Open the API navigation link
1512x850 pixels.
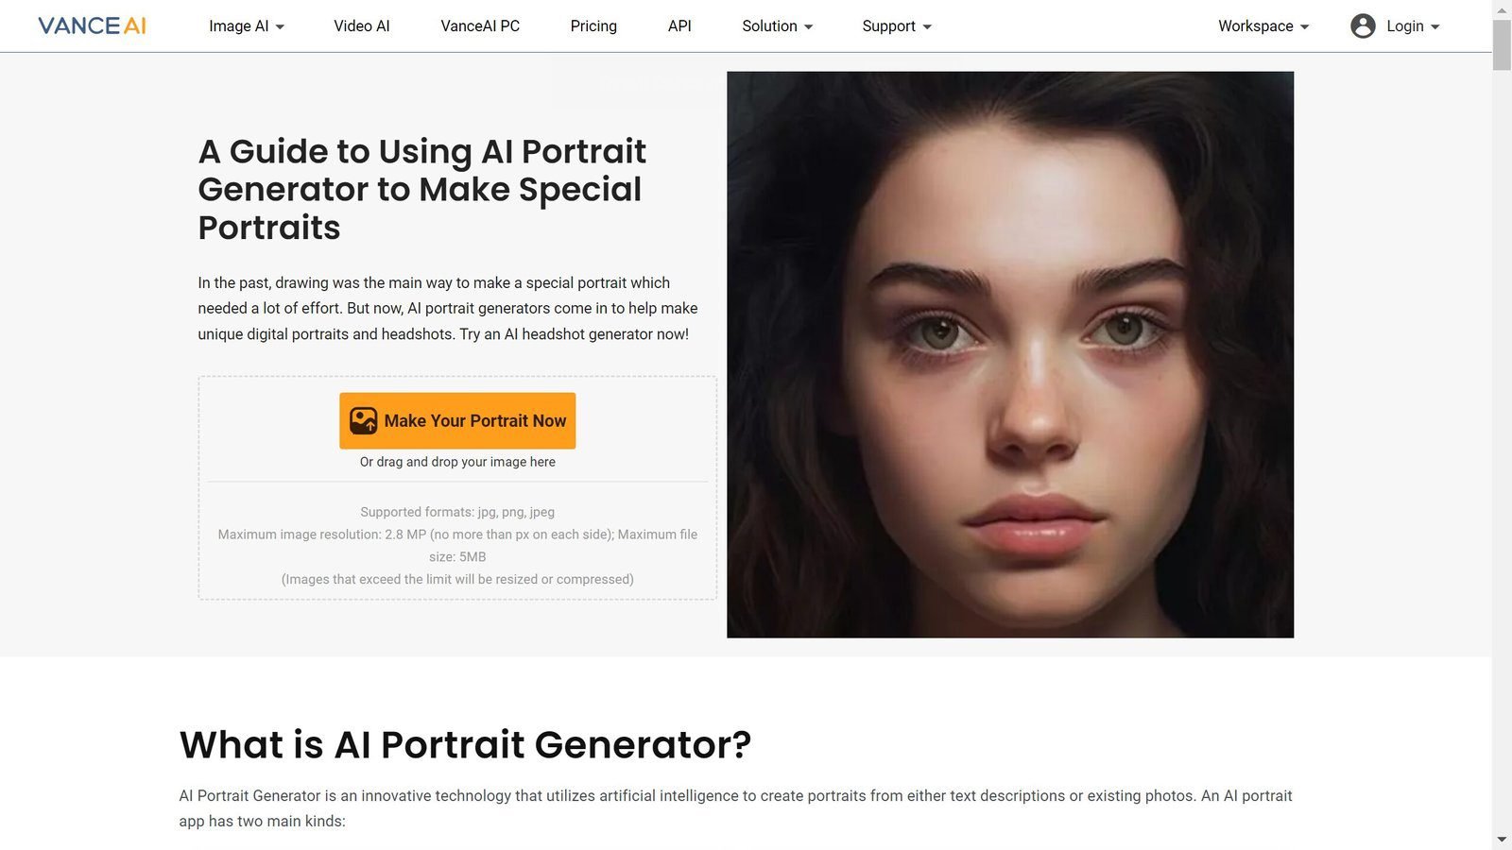(679, 26)
